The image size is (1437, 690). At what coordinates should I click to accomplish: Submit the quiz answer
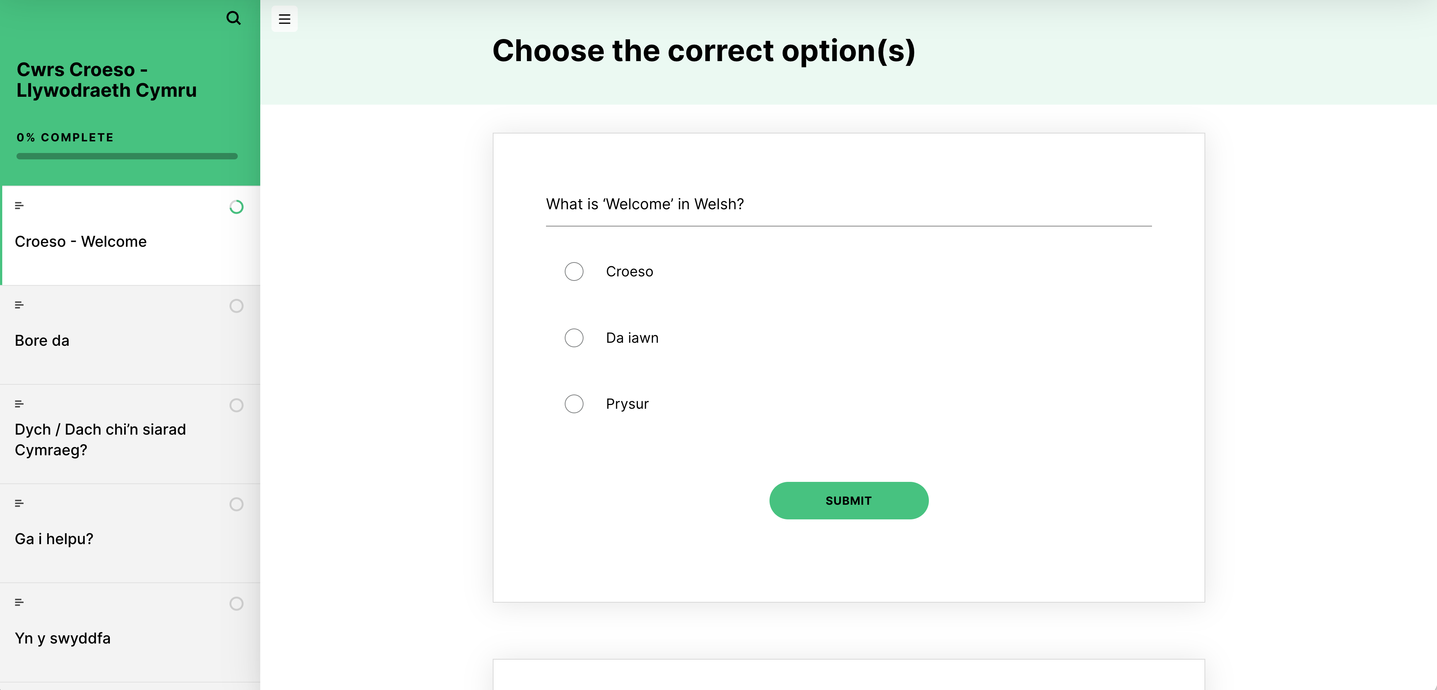tap(848, 501)
